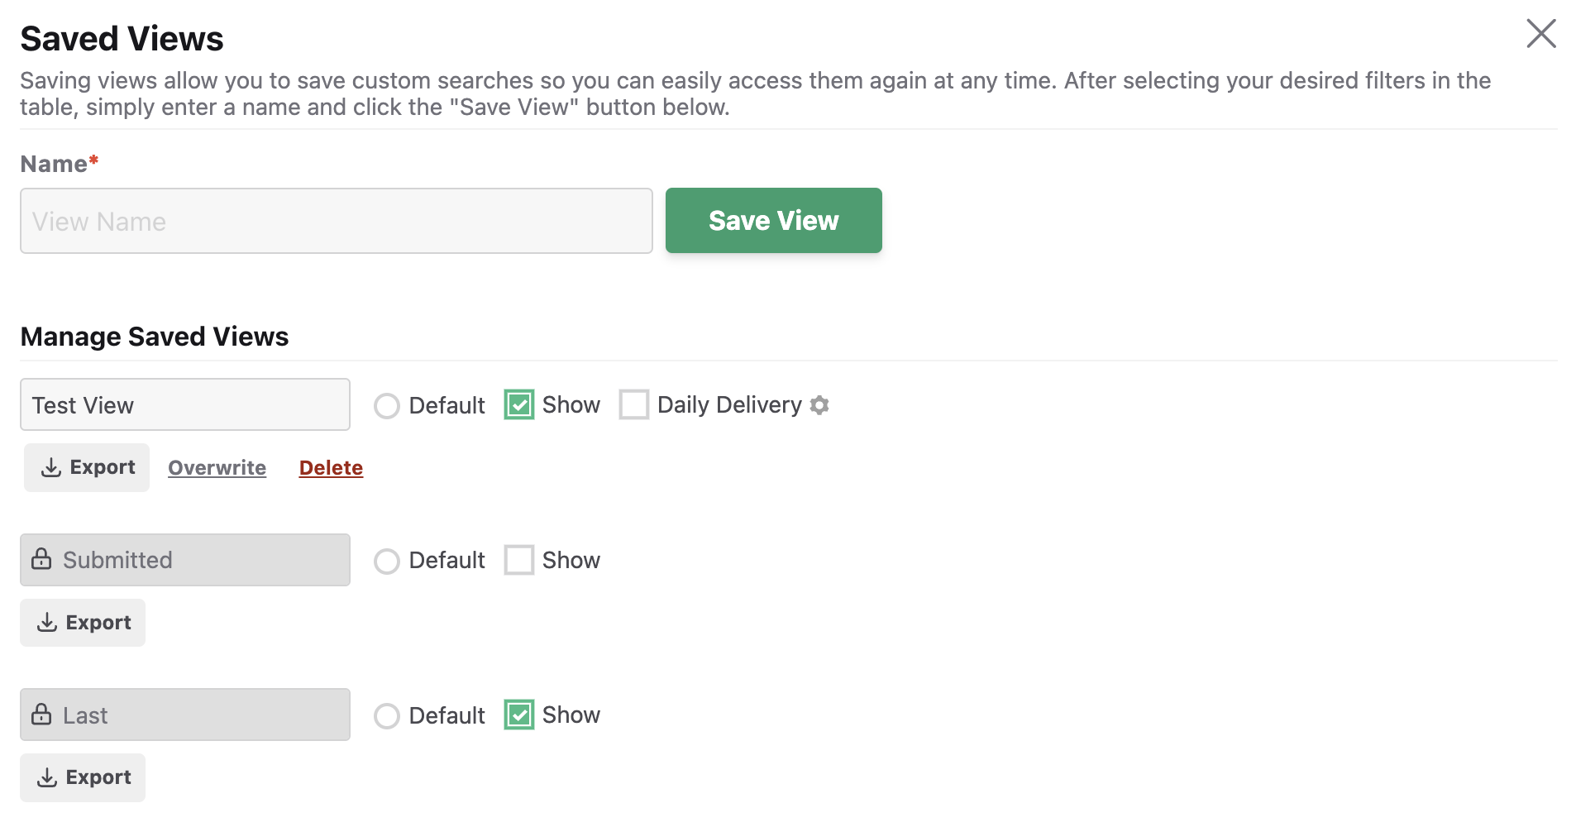Click the download icon on Last's Export button
This screenshot has width=1576, height=827.
(x=47, y=777)
